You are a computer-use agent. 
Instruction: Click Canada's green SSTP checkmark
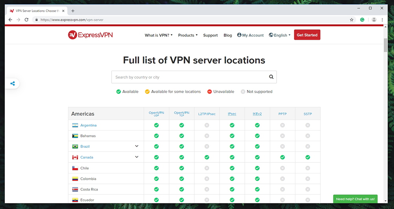point(308,157)
